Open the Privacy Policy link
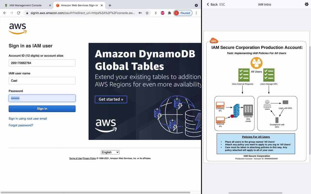Image resolution: width=311 pixels, height=194 pixels. (x=89, y=158)
